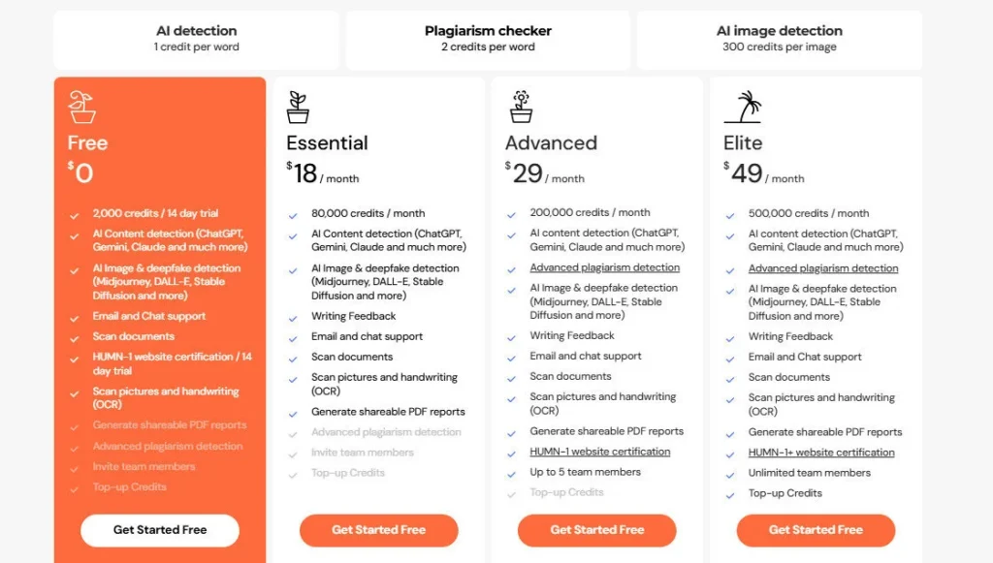Click checkmark beside 200,000 credits / month
This screenshot has width=993, height=563.
point(511,213)
